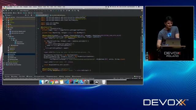196x110 pixels.
Task: Click the Project Structure toolbar icon
Action: [69, 11]
